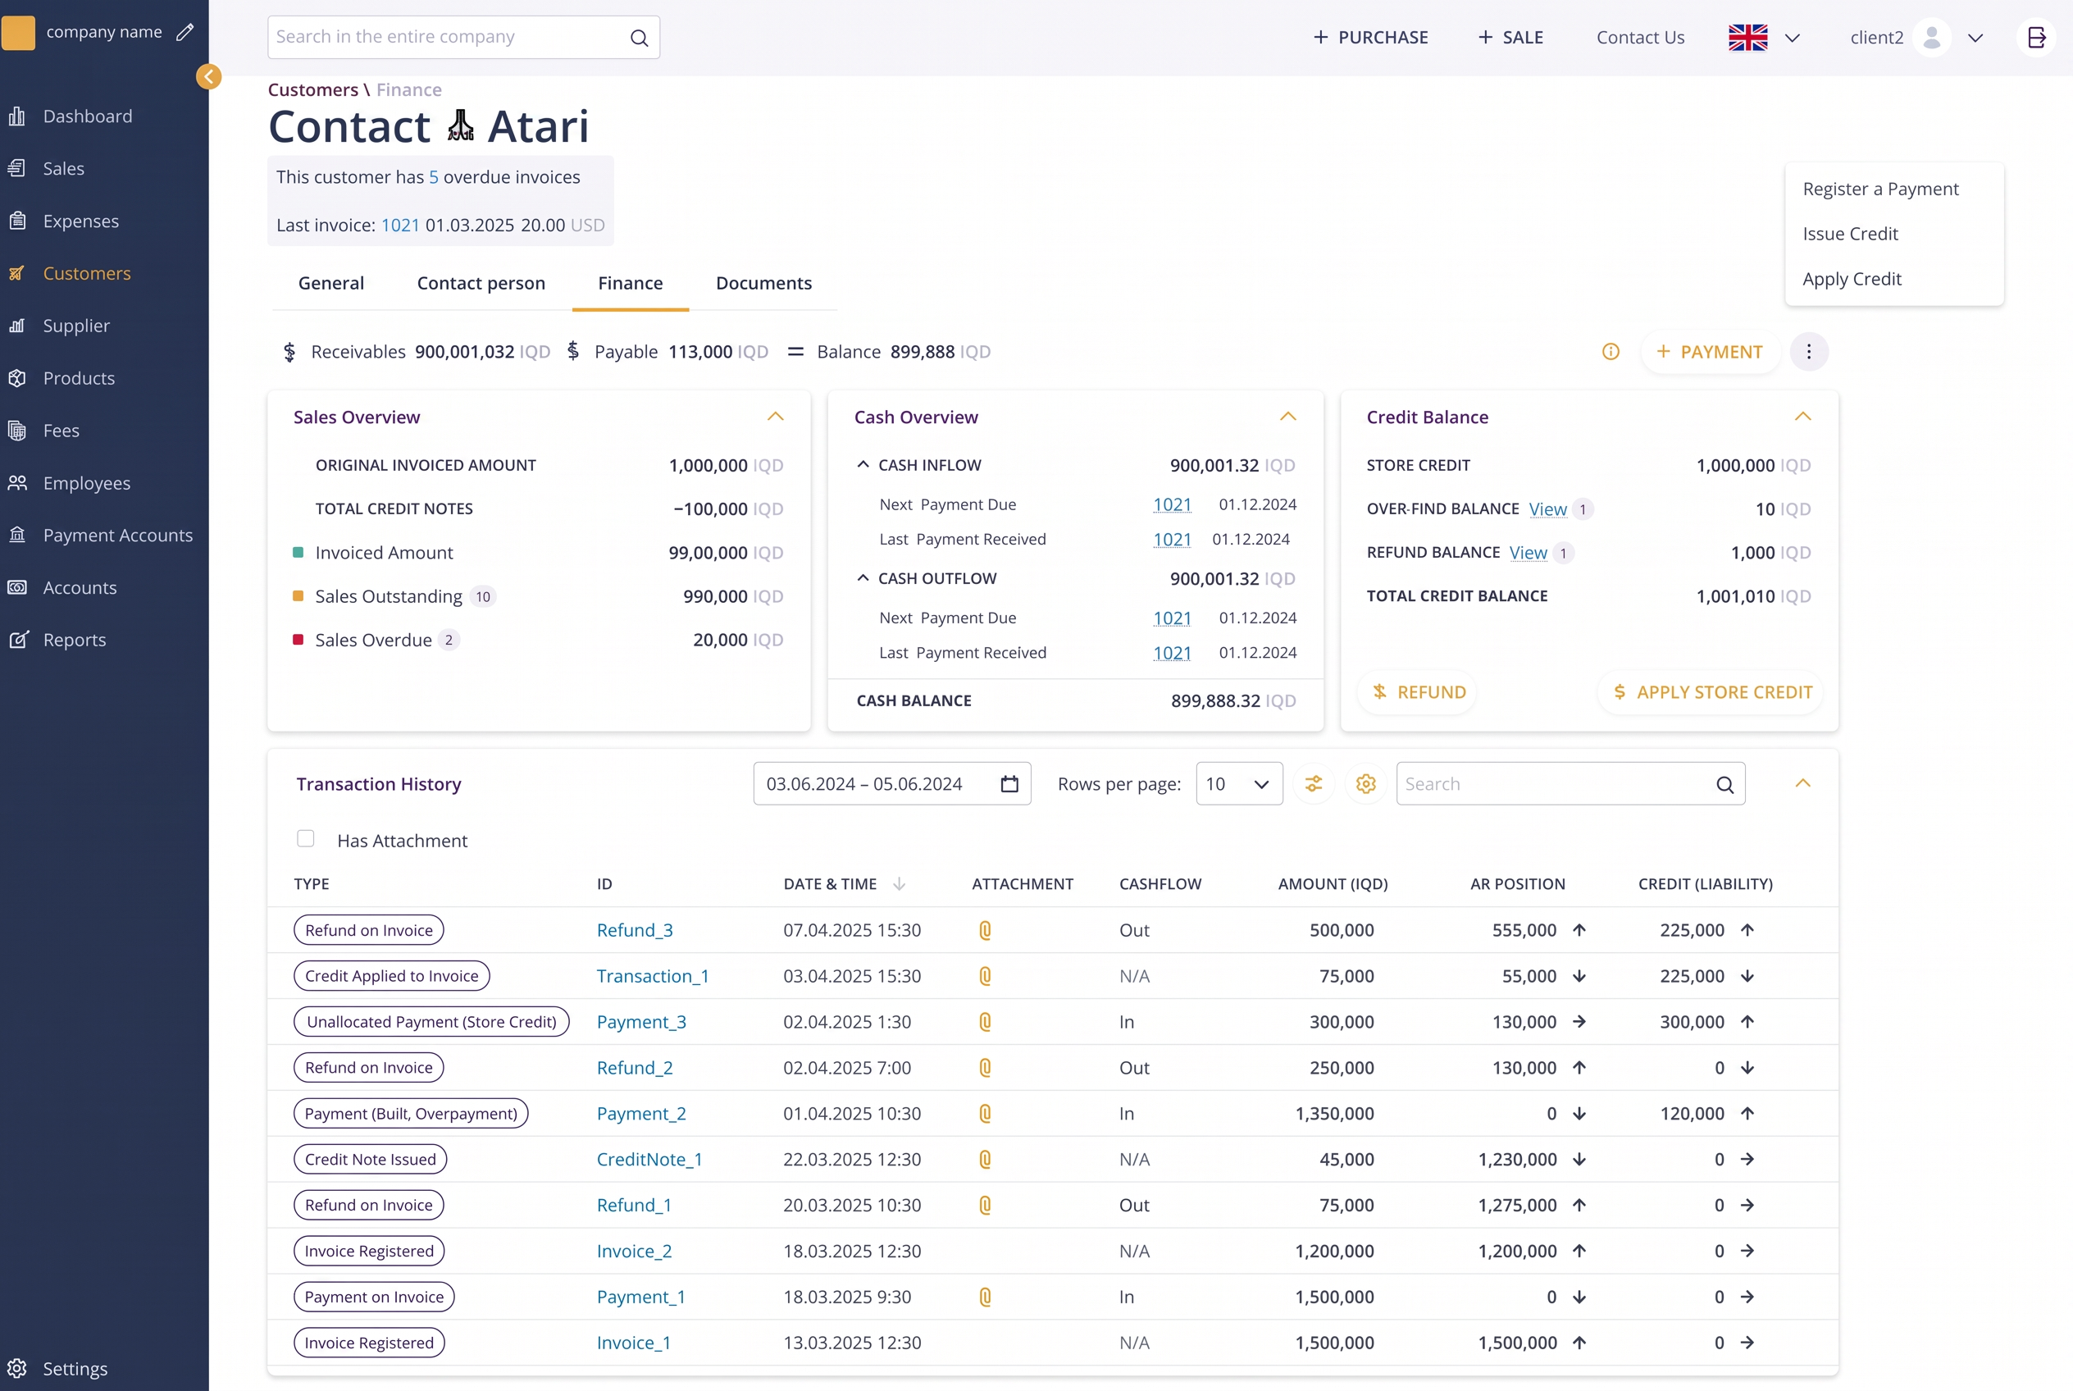Select the Finance tab
Screen dimensions: 2073x1391
(x=630, y=283)
